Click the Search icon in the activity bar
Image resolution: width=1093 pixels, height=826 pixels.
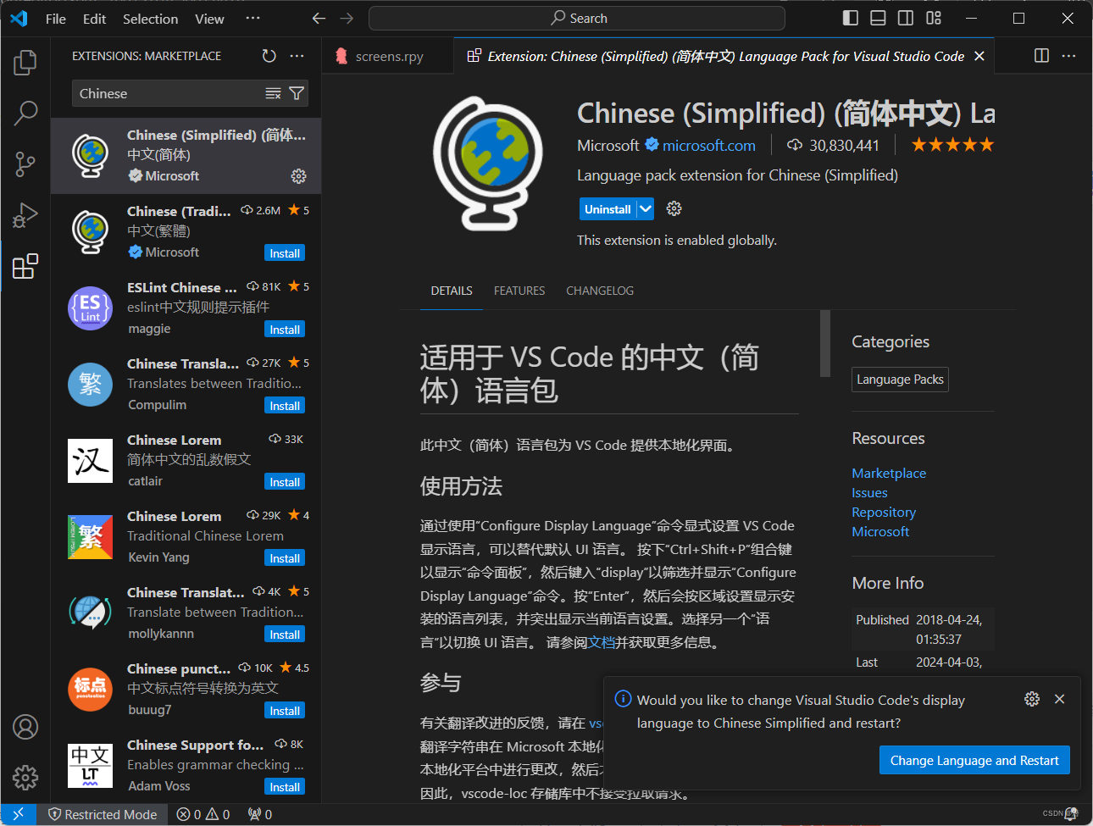coord(25,113)
